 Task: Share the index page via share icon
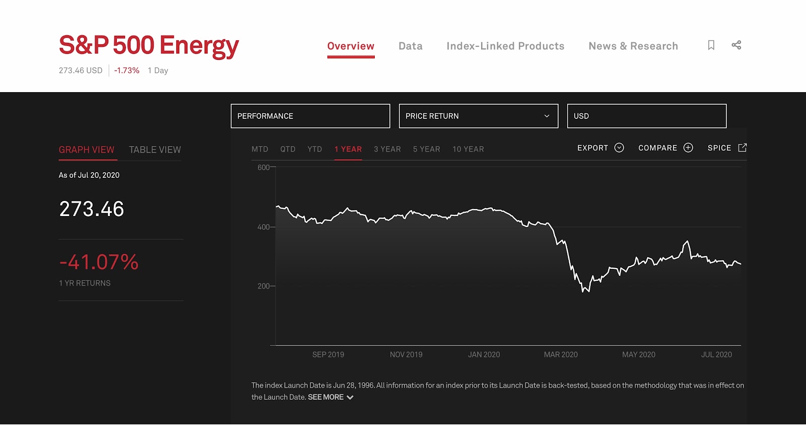736,45
